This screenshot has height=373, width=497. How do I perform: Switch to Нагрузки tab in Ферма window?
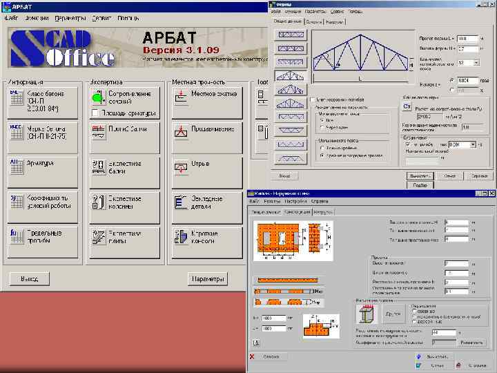(x=335, y=22)
